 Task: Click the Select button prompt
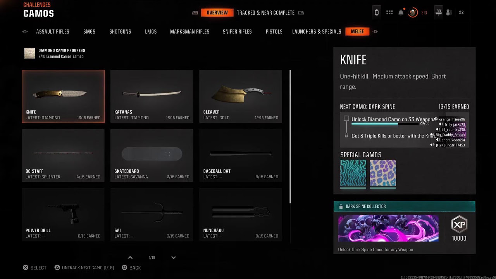click(34, 268)
